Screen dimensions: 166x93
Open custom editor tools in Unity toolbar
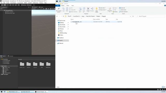pos(19,5)
